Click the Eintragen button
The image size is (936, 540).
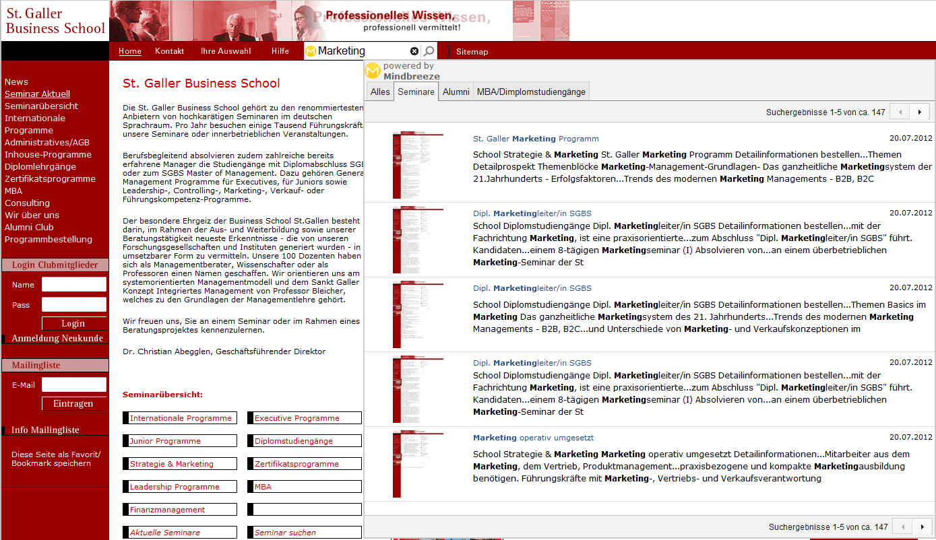point(73,404)
